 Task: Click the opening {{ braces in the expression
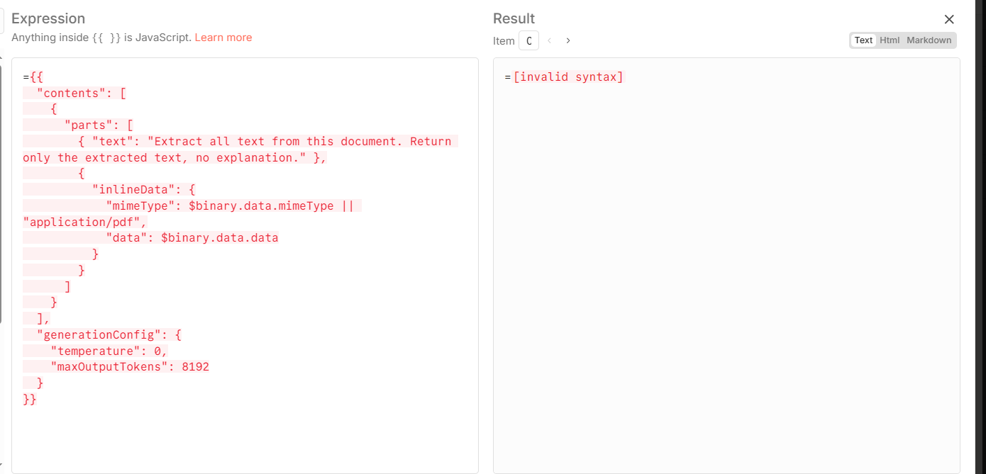point(37,77)
